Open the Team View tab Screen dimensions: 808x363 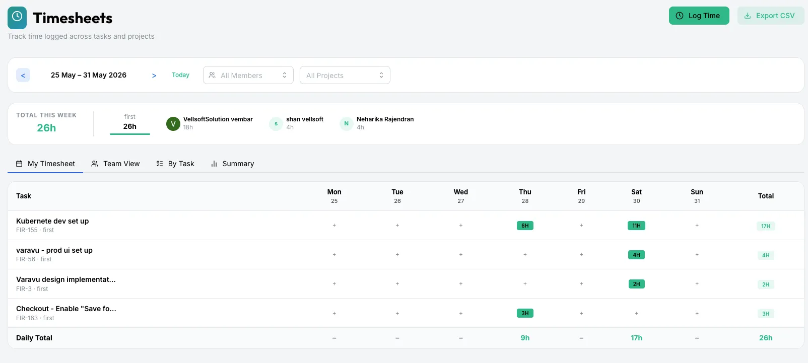(x=115, y=164)
